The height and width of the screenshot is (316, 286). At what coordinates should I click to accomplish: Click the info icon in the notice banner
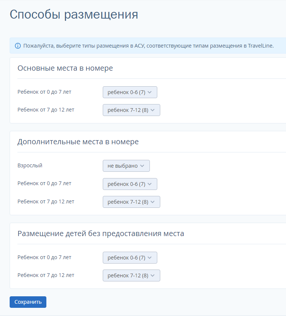click(18, 46)
